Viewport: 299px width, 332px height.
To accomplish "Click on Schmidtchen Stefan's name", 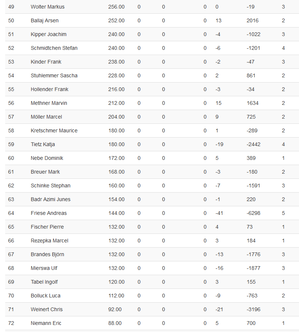I will [54, 48].
